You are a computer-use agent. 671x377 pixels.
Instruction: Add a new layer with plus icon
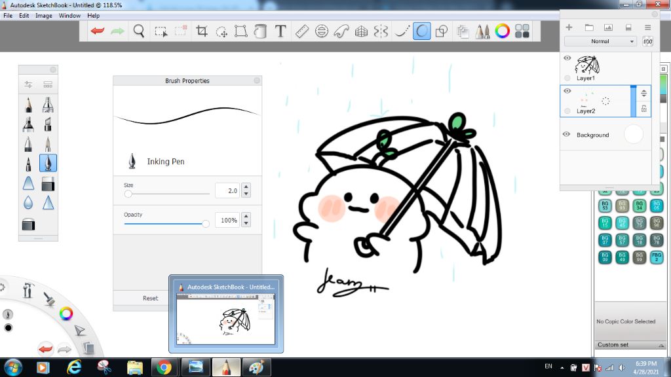[x=569, y=27]
